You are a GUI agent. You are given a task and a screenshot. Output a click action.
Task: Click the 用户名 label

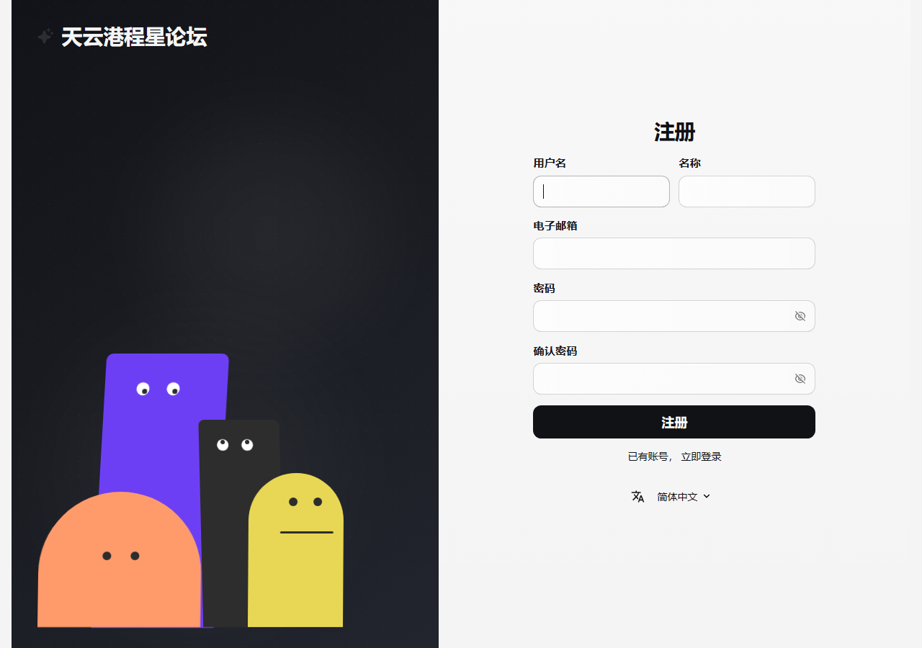click(550, 163)
